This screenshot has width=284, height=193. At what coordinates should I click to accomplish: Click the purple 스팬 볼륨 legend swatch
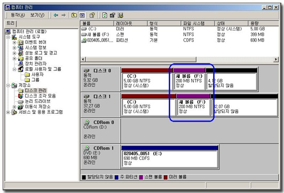coord(141,177)
